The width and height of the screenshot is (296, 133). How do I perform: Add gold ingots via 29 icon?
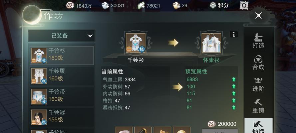[177, 5]
